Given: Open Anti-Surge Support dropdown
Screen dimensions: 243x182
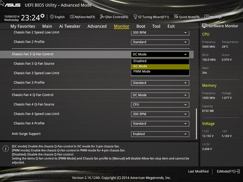Looking at the screenshot, I should coord(160,134).
